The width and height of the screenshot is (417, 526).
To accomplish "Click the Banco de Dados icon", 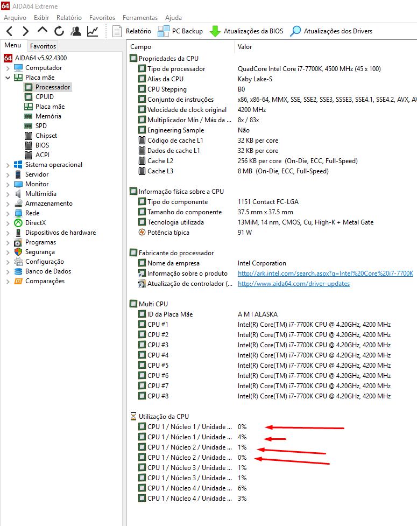I will [18, 271].
